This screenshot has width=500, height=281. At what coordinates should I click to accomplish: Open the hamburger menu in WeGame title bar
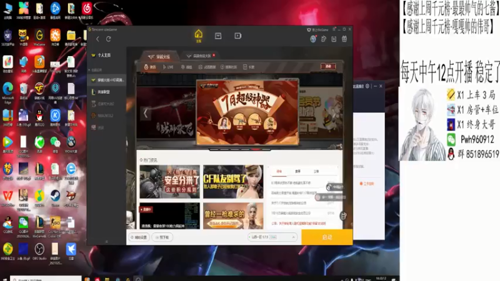[x=334, y=29]
